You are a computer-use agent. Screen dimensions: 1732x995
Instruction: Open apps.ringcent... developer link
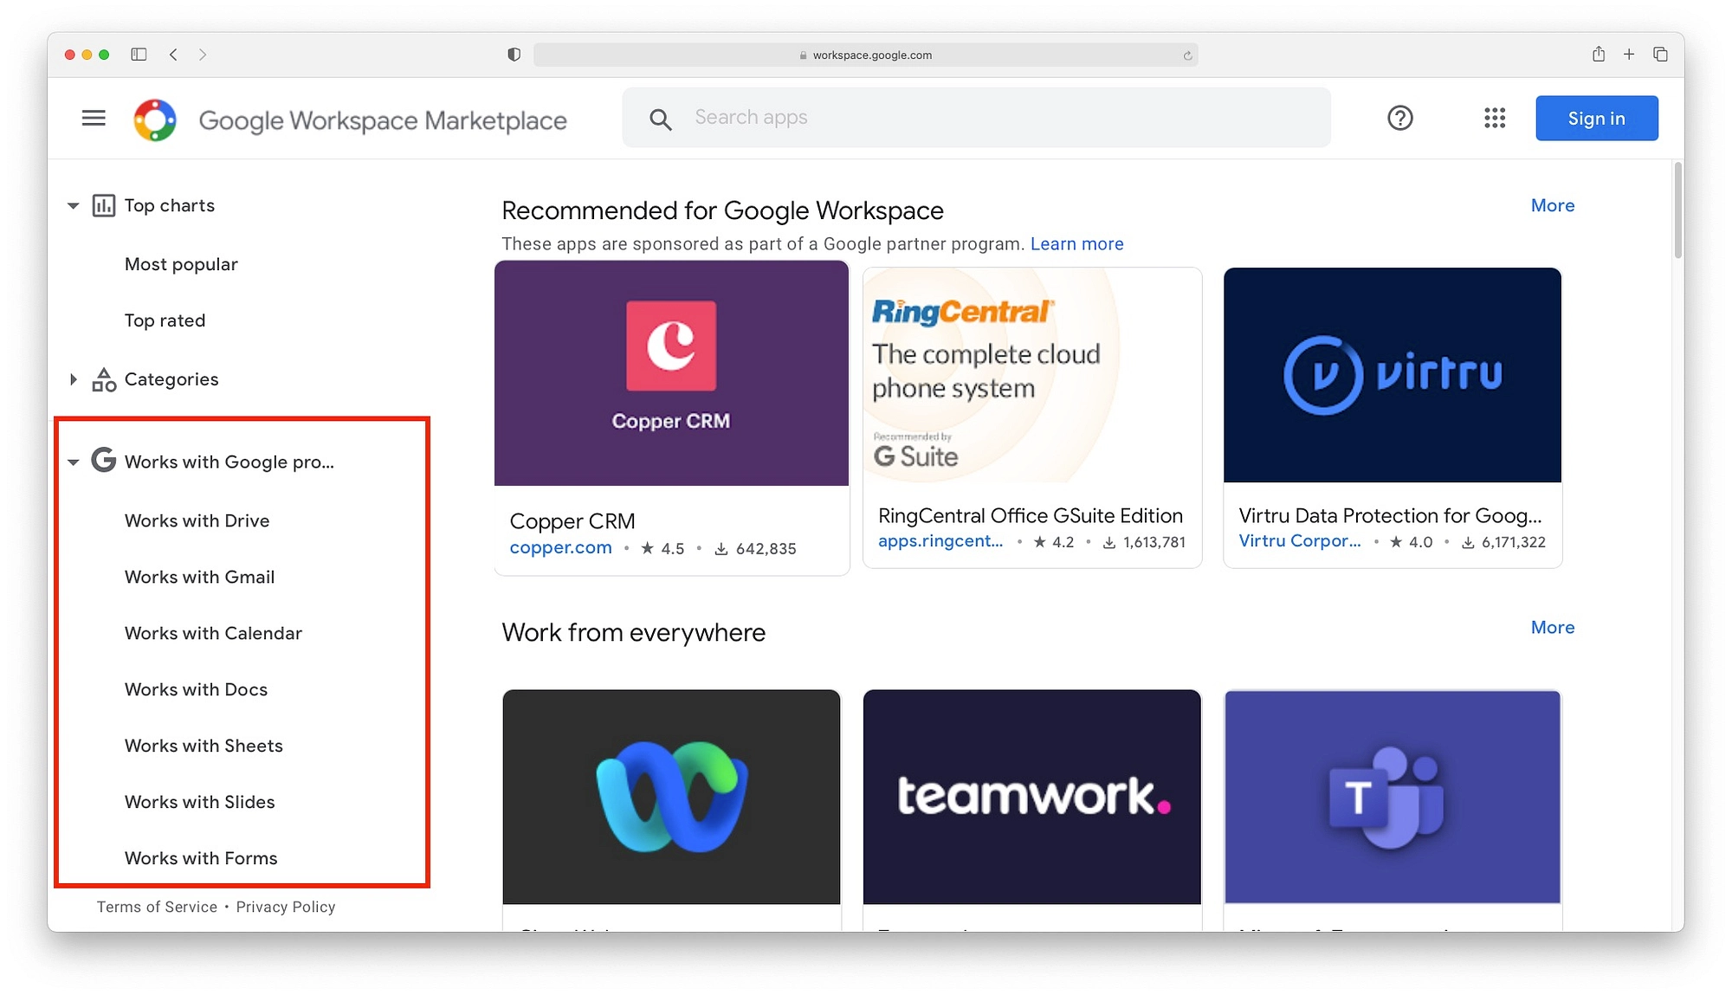940,541
